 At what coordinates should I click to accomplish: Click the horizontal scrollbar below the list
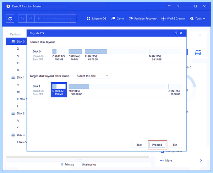77,157
